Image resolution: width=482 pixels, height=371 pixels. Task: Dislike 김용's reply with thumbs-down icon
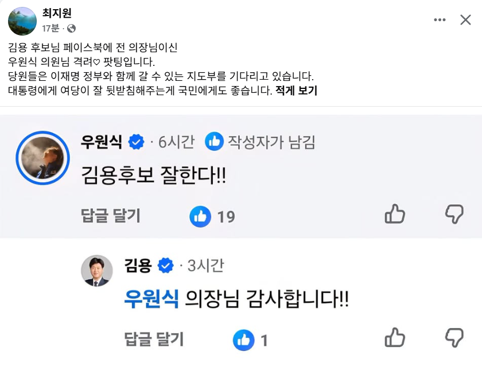(x=454, y=337)
